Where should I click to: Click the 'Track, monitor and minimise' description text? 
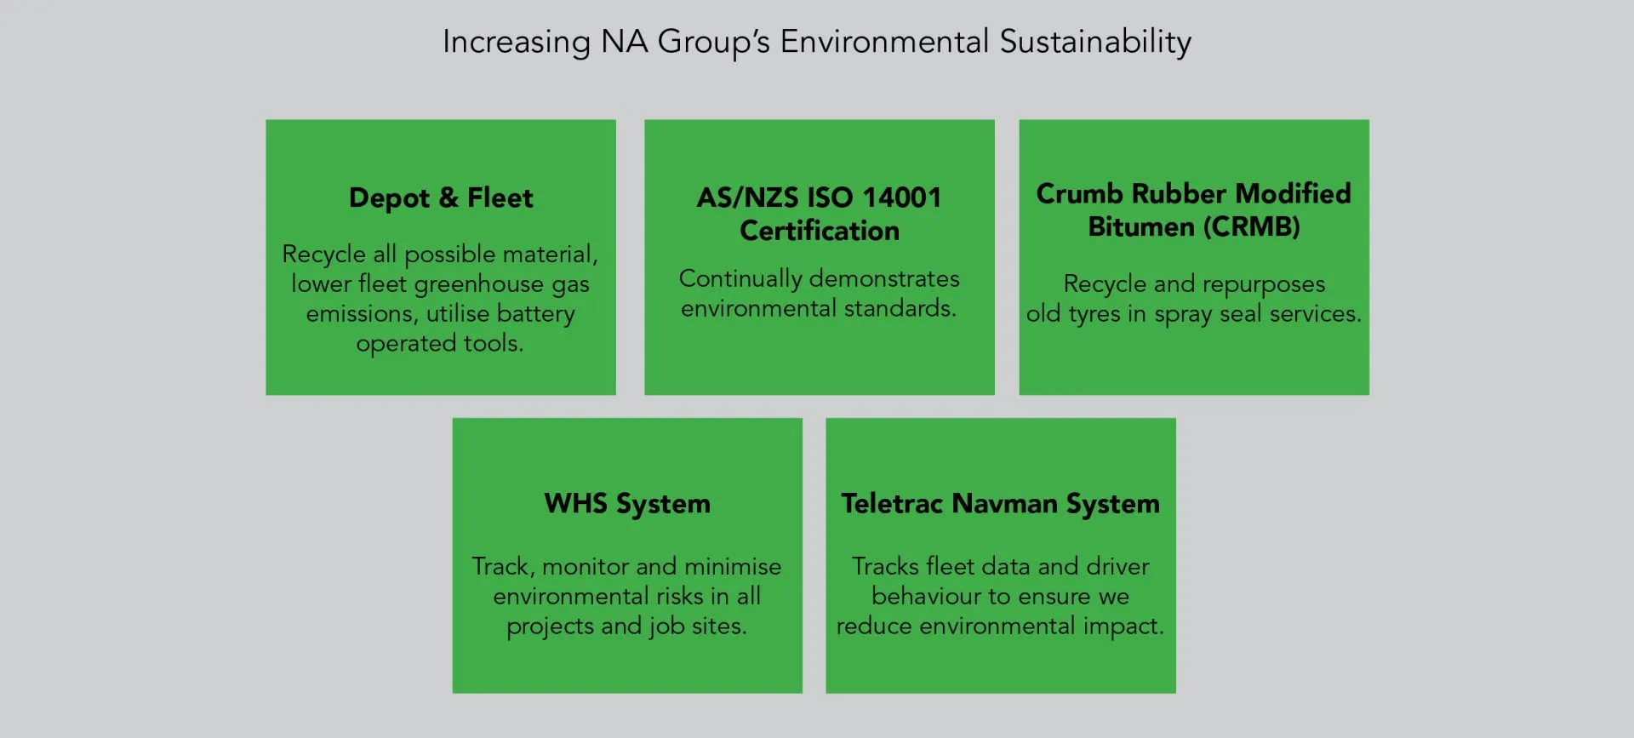click(x=627, y=596)
